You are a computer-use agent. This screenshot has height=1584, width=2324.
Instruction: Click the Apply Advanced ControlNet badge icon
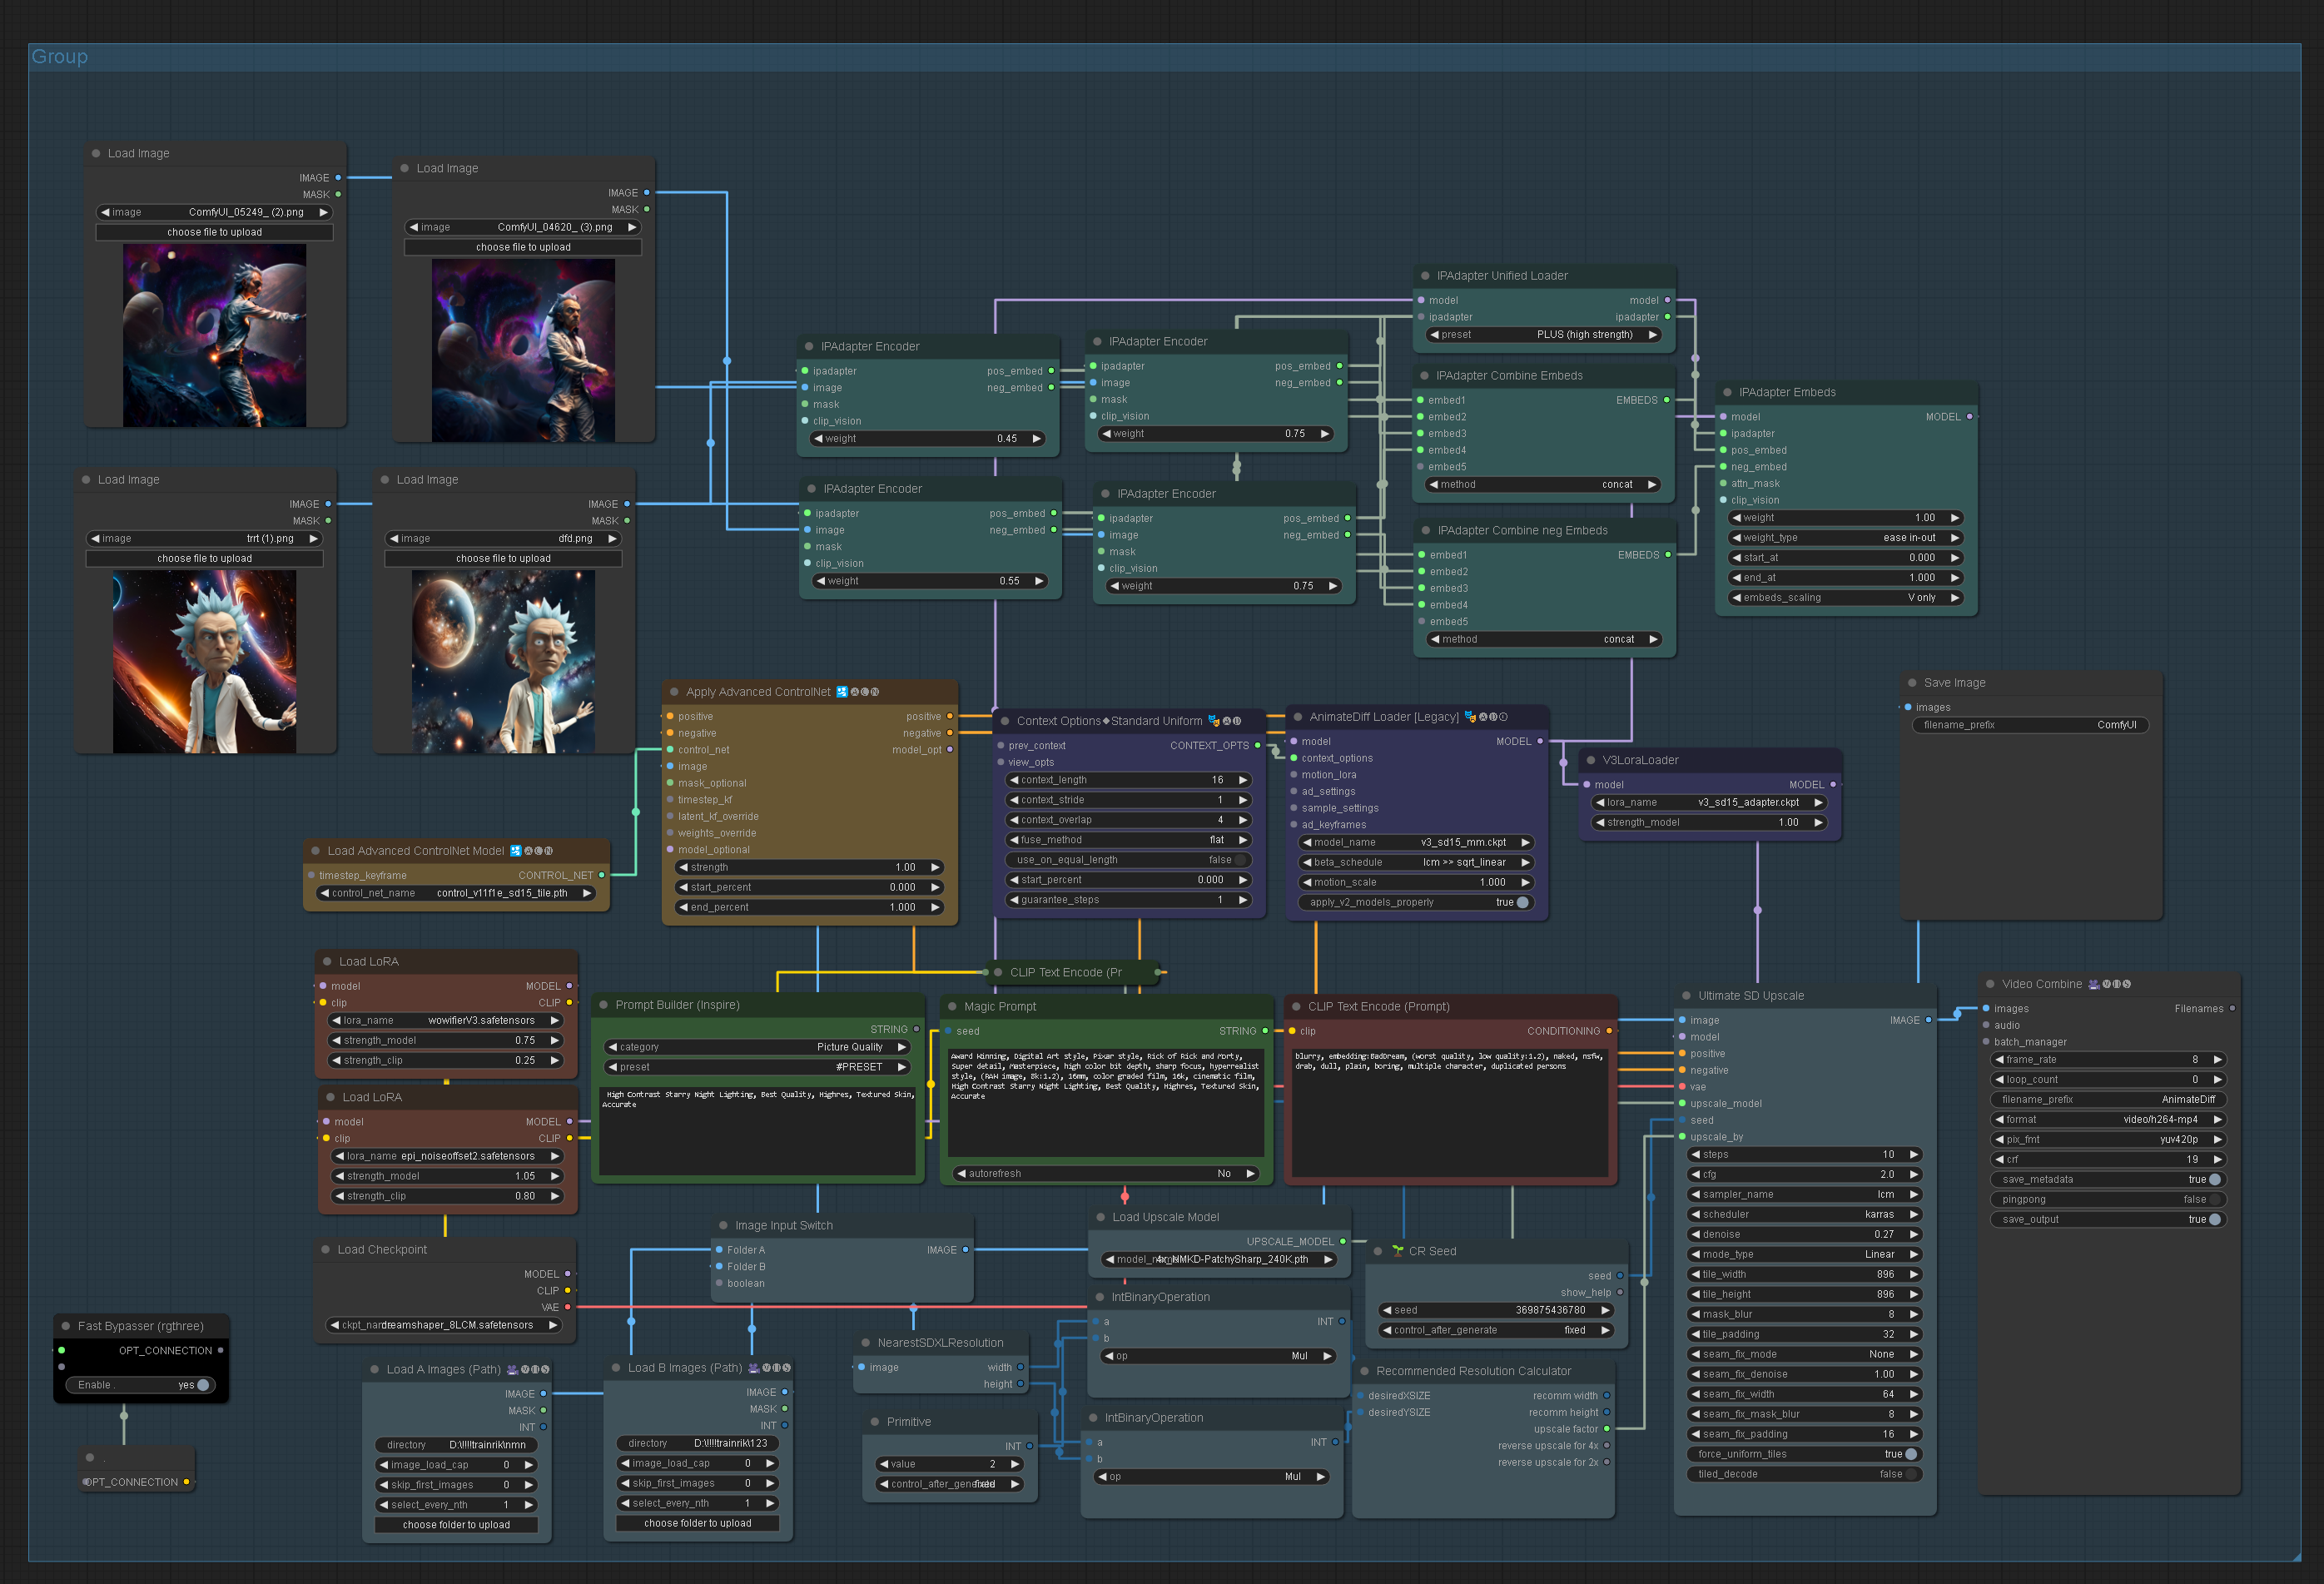(x=842, y=692)
